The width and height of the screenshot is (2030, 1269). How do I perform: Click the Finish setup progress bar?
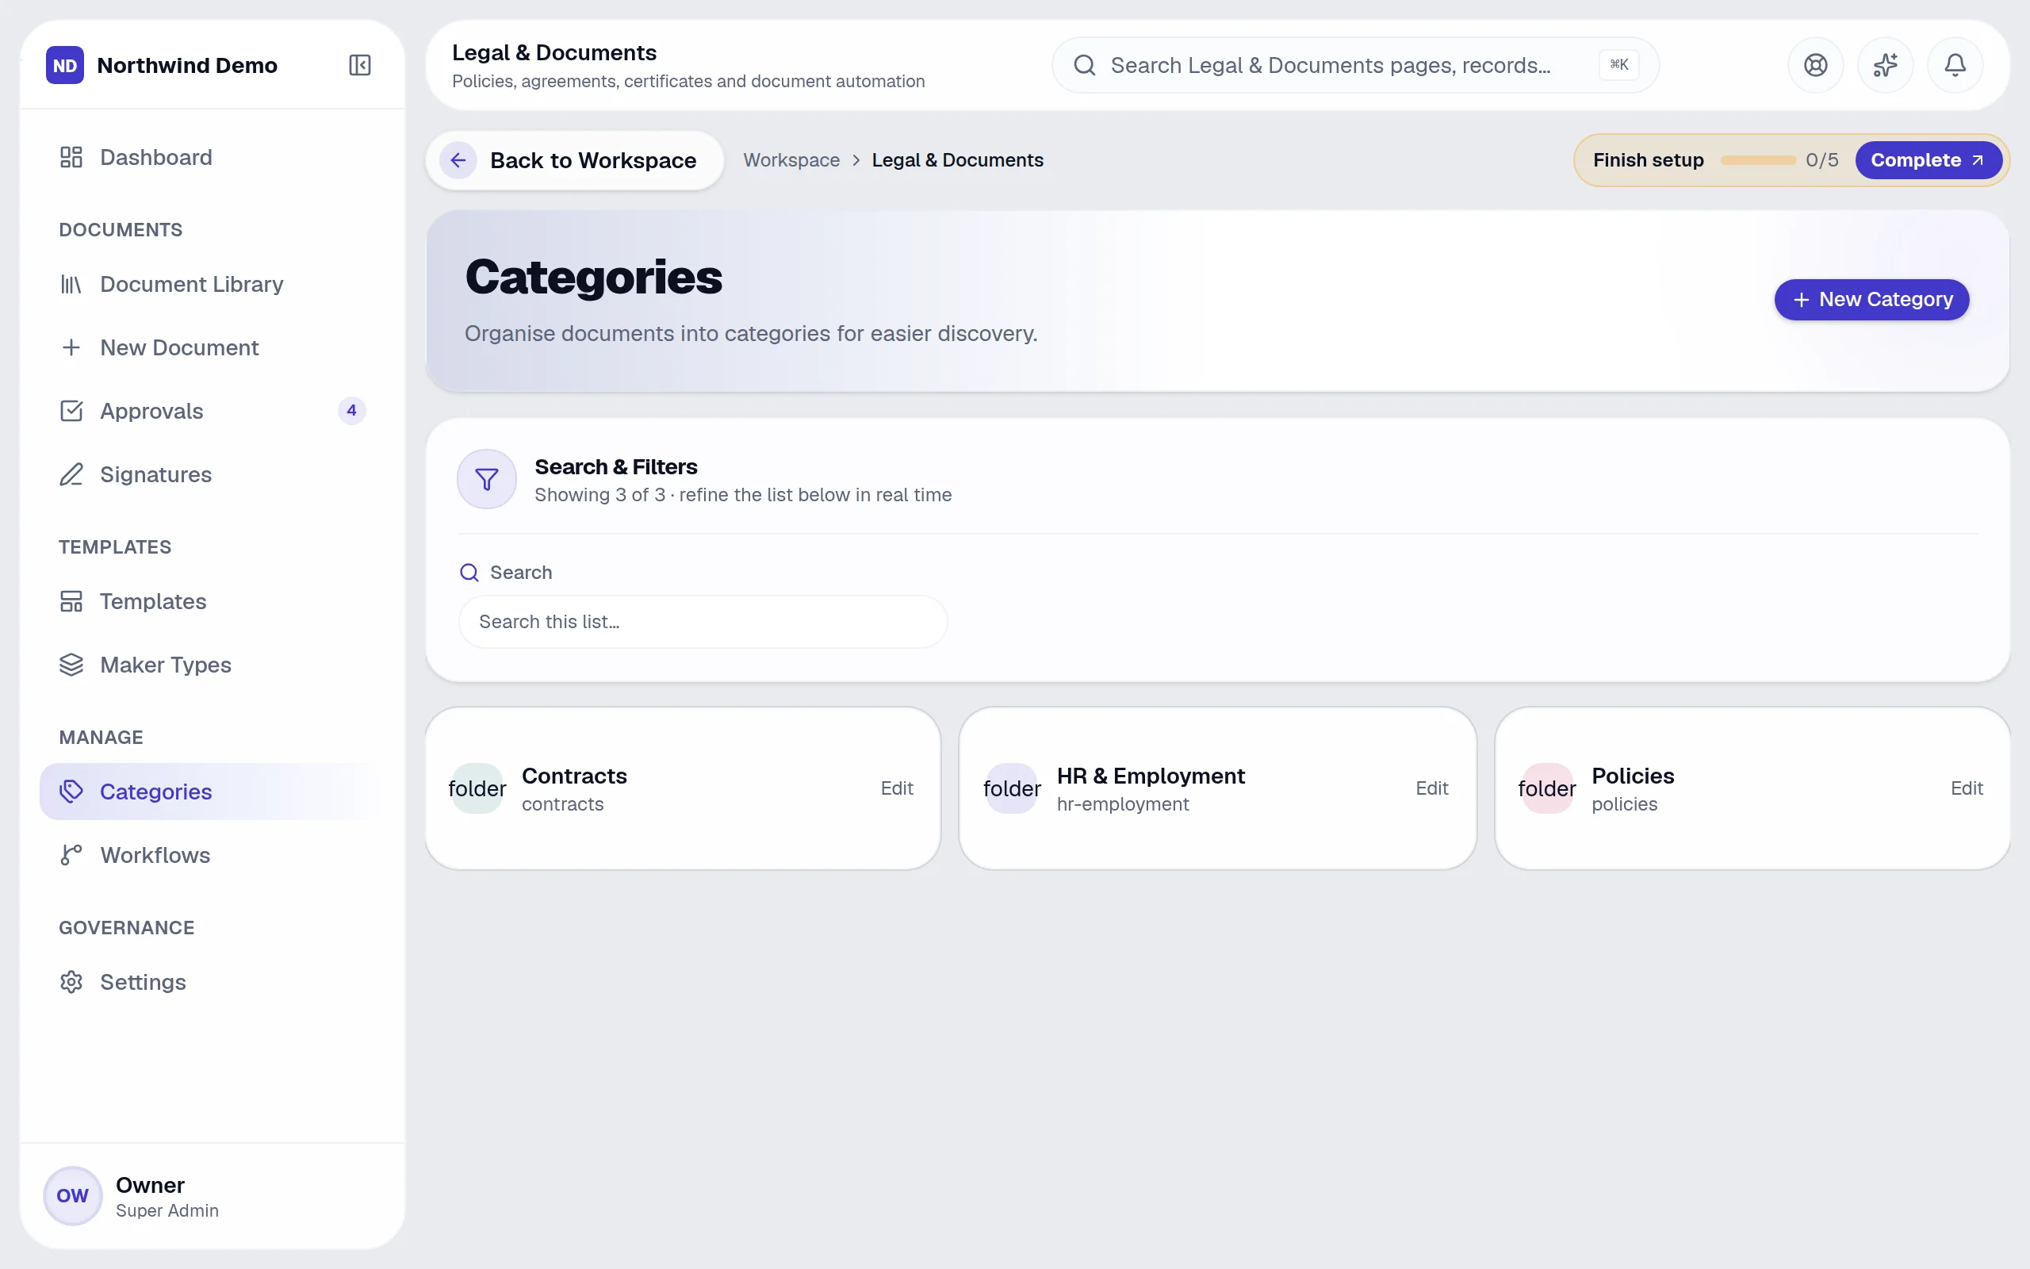click(1757, 160)
